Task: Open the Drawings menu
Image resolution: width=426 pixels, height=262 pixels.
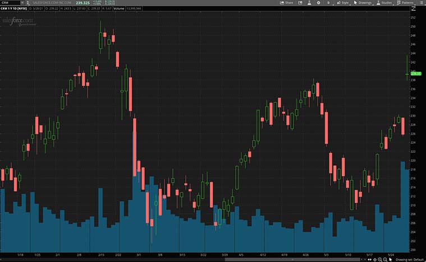Action: [363, 3]
